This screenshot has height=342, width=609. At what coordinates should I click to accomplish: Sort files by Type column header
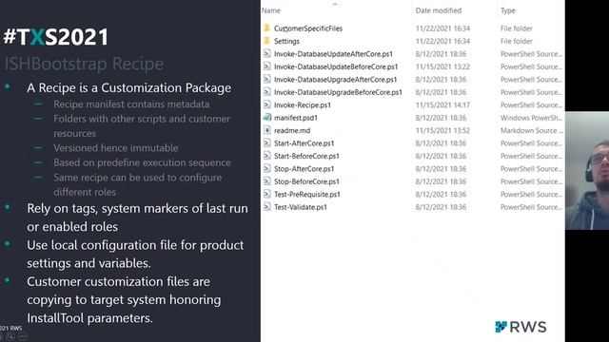(508, 10)
